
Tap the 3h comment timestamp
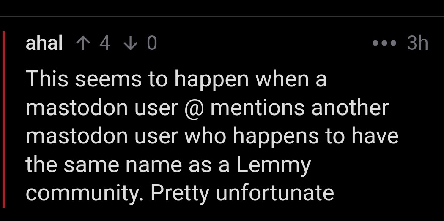417,43
